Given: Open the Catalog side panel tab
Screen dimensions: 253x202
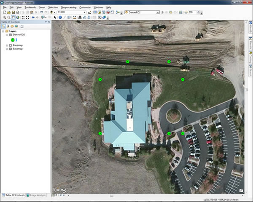Looking at the screenshot, I should click(x=250, y=58).
